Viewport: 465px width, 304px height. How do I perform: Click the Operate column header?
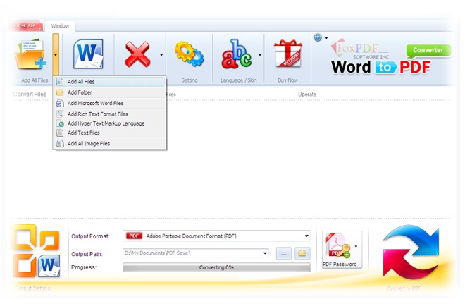307,94
